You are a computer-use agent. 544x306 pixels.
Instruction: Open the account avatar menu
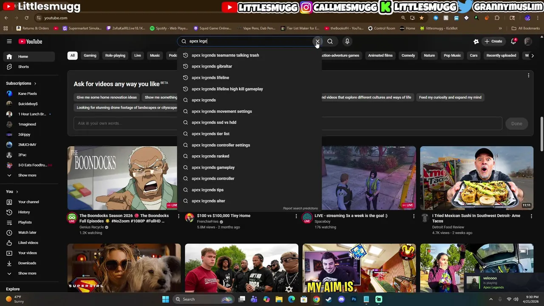(x=528, y=41)
